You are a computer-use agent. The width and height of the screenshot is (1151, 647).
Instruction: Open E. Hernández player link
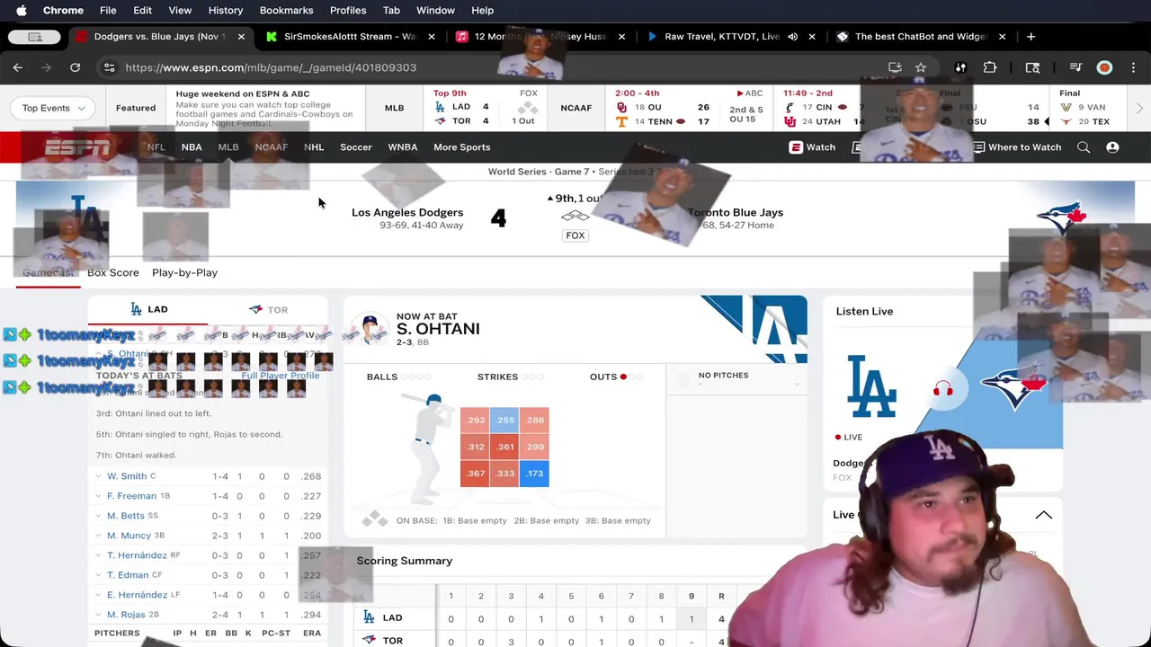point(137,595)
